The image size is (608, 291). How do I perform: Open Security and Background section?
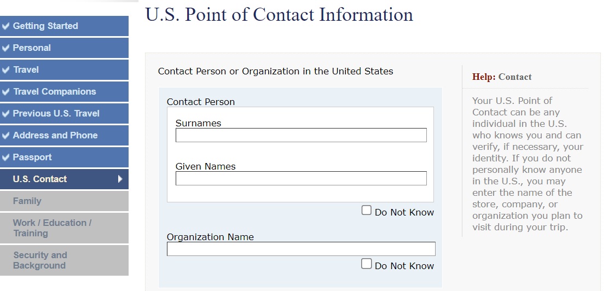pyautogui.click(x=40, y=260)
